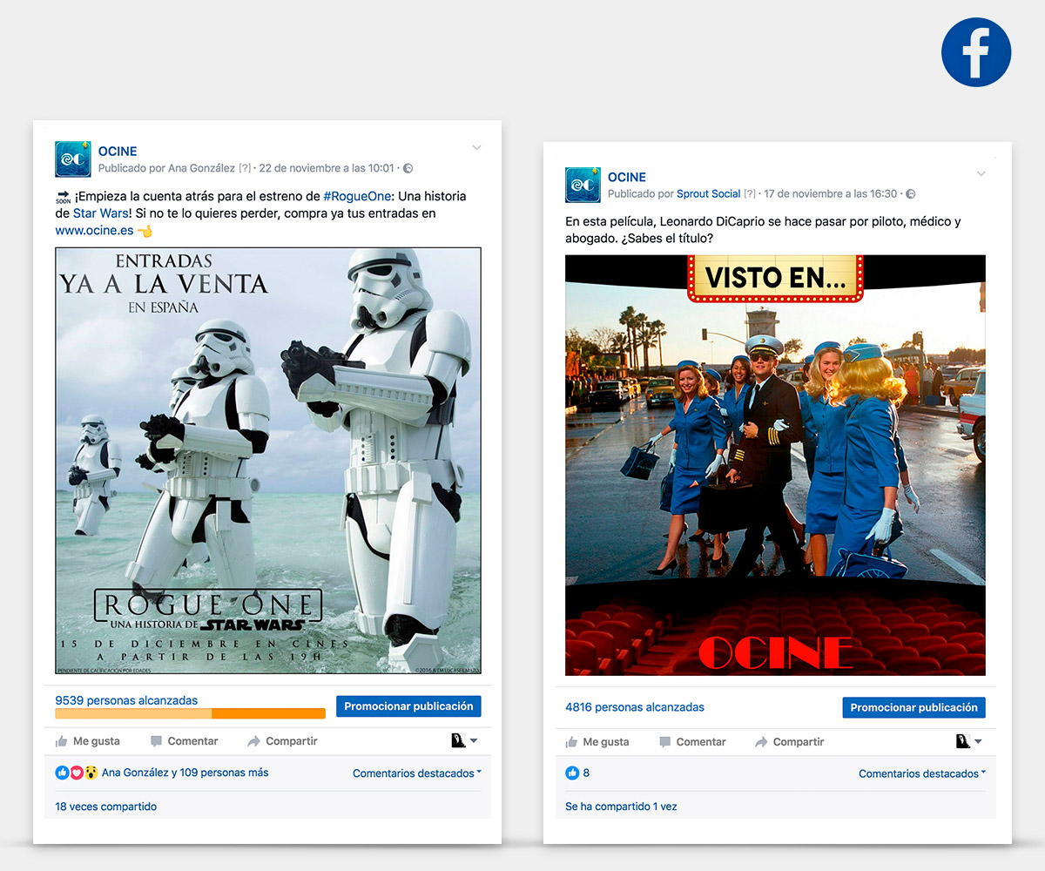Click Promocionar publicación on Rogue One post
The image size is (1045, 871).
tap(408, 706)
